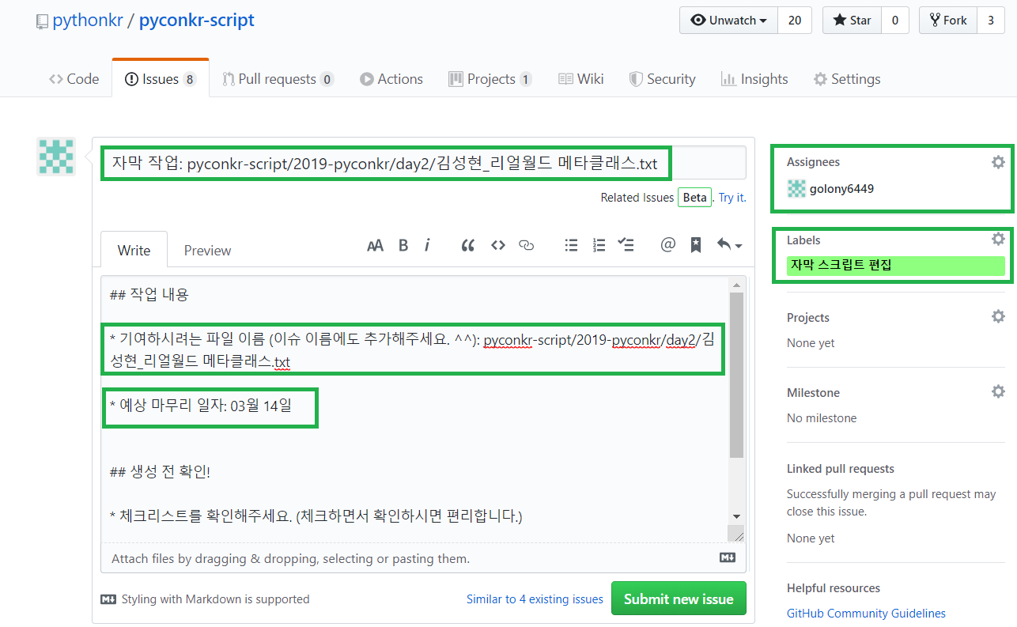
Task: Apply italic formatting to the issue body
Action: (x=427, y=245)
